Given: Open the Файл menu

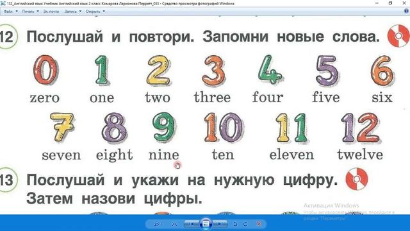Looking at the screenshot, I should [8, 12].
